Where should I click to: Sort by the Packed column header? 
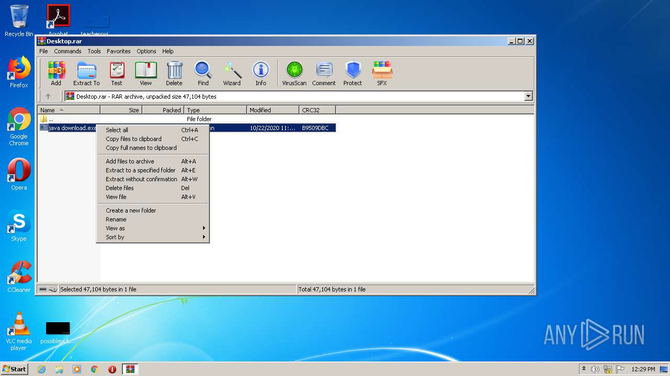click(x=163, y=110)
